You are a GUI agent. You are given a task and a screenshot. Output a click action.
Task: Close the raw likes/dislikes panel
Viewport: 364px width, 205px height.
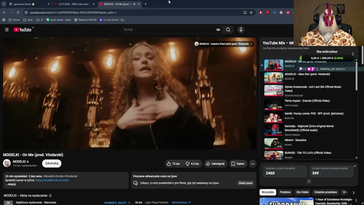[x=355, y=166]
